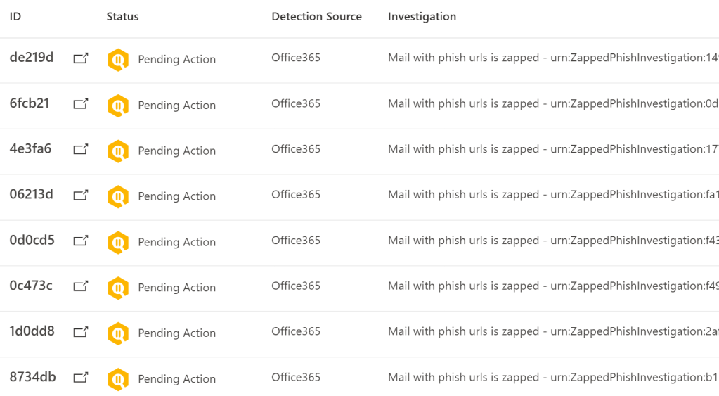Sort by the ID column header
Screen dimensions: 719x396
click(x=15, y=17)
